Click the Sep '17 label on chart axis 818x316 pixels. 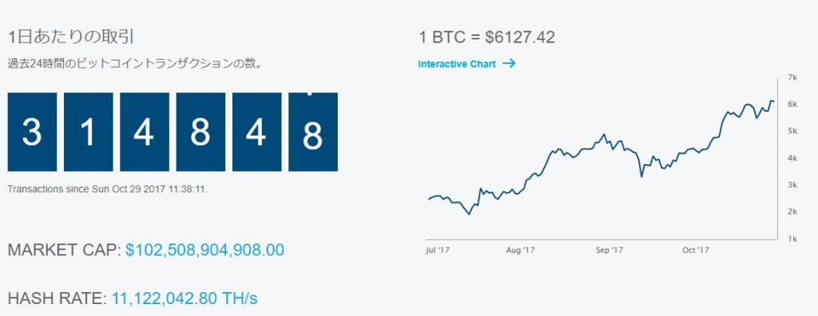pyautogui.click(x=610, y=251)
